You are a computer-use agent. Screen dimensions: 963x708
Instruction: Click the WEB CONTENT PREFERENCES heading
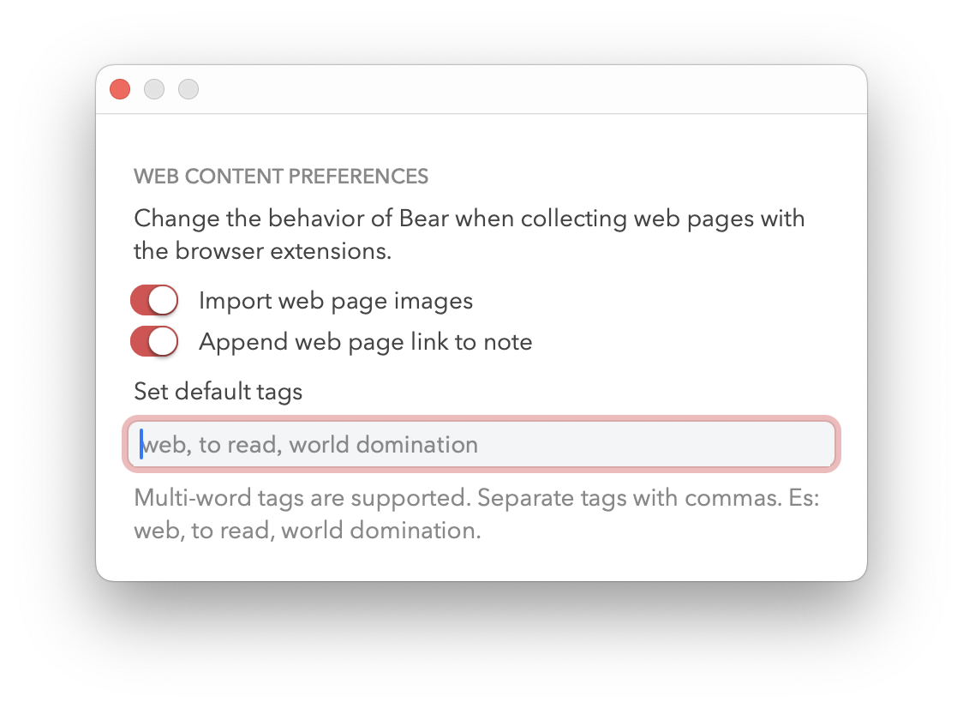[x=281, y=177]
